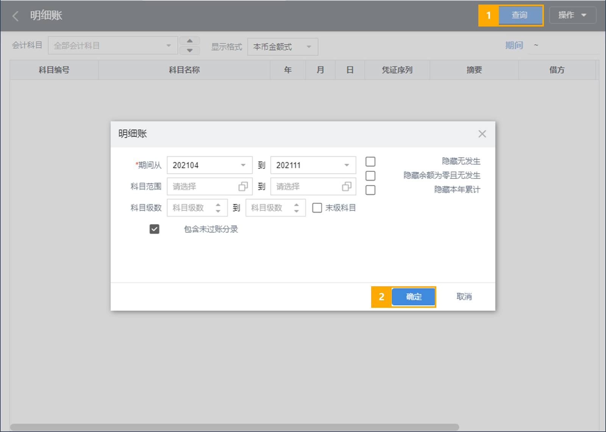Go to previous account with up arrow
Image resolution: width=606 pixels, height=432 pixels.
(x=190, y=41)
